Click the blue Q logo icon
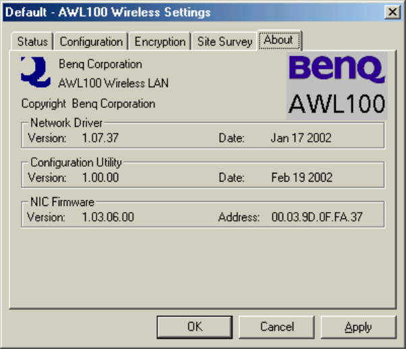Image resolution: width=406 pixels, height=349 pixels. click(x=36, y=72)
